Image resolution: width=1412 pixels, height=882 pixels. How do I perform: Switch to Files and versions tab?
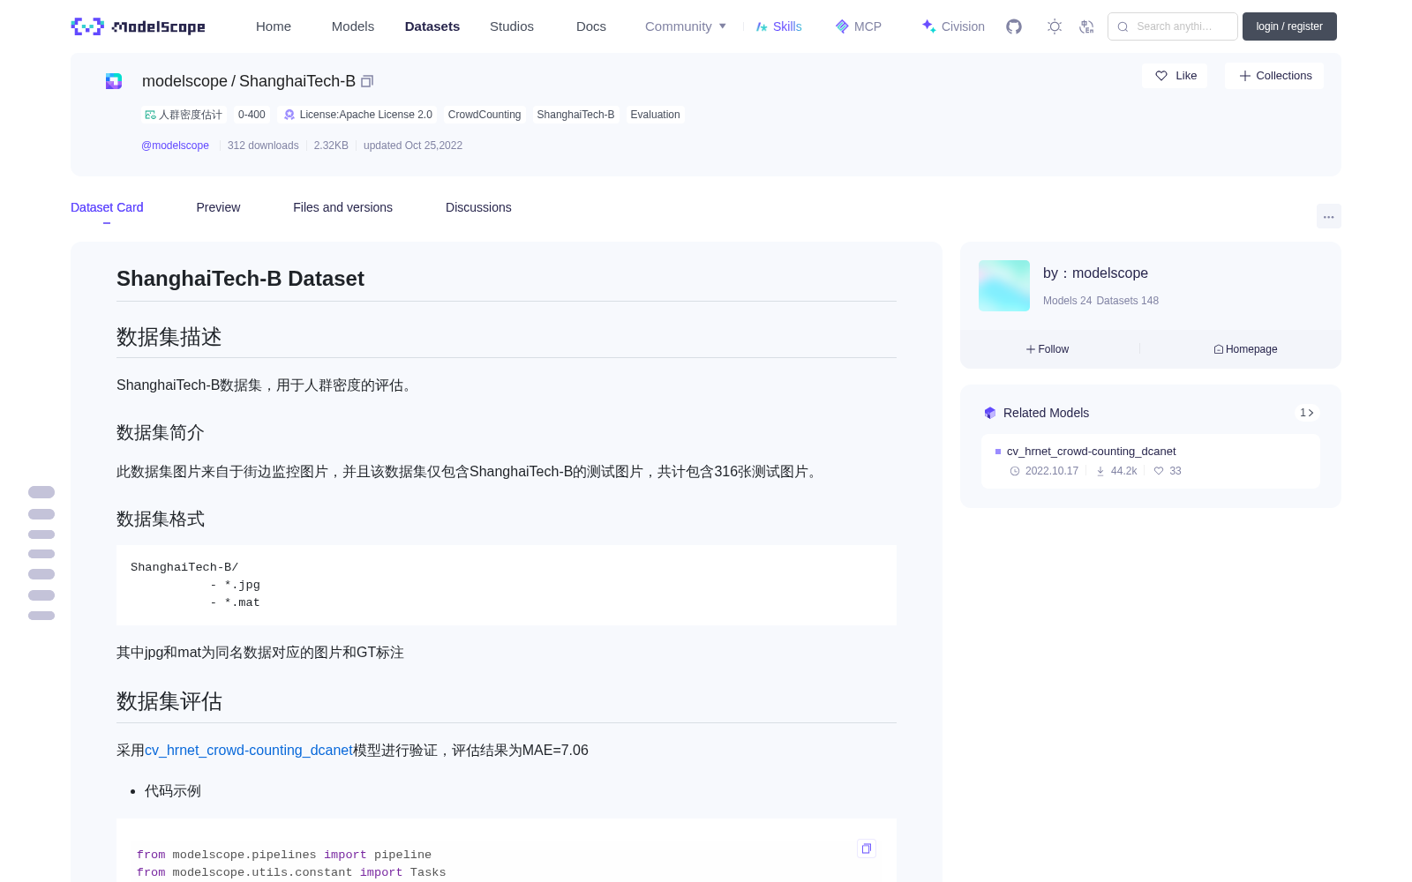point(342,207)
